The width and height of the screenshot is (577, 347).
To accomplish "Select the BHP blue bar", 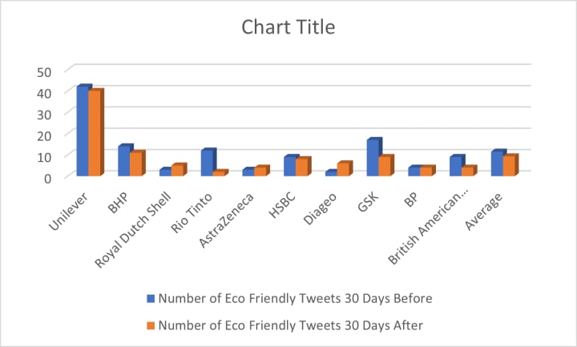I will pyautogui.click(x=124, y=160).
